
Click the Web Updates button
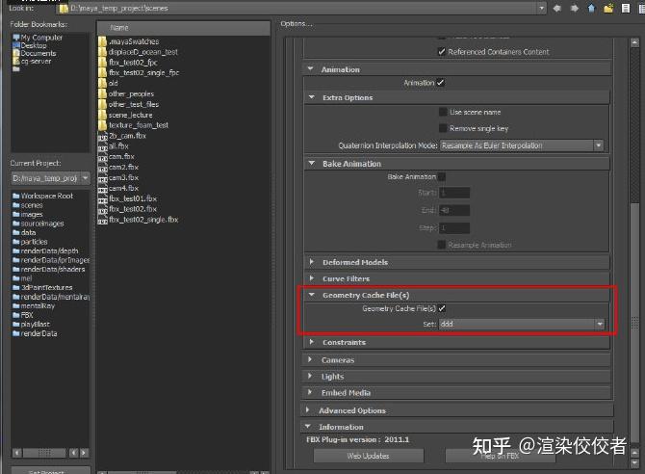click(x=368, y=456)
